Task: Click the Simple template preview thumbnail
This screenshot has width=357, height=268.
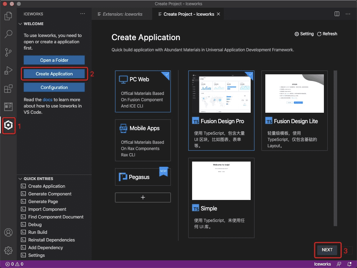Action: [x=221, y=181]
